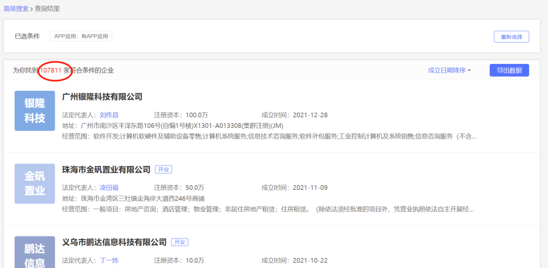Click 导出数据 button
The image size is (548, 268).
pyautogui.click(x=509, y=70)
